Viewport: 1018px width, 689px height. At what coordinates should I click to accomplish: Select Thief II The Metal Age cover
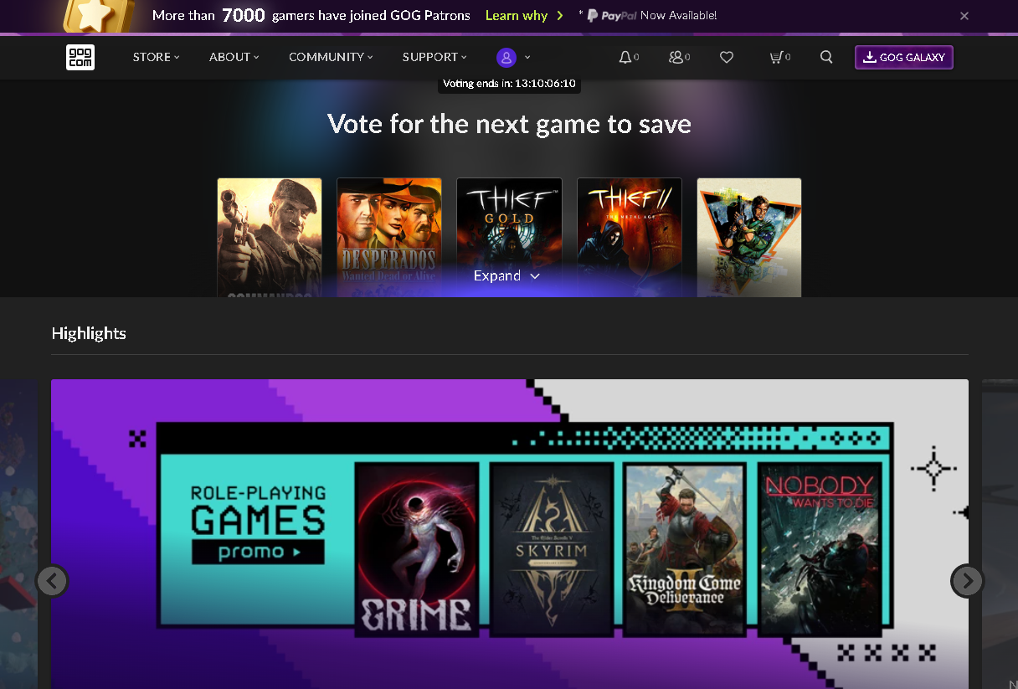point(630,238)
